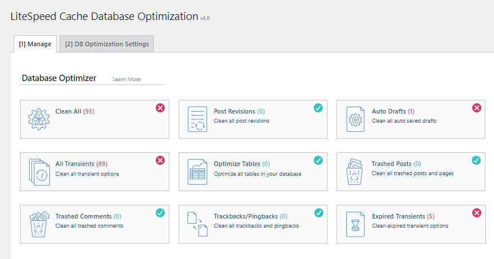This screenshot has width=494, height=259.
Task: Open the Learn More link
Action: [127, 79]
